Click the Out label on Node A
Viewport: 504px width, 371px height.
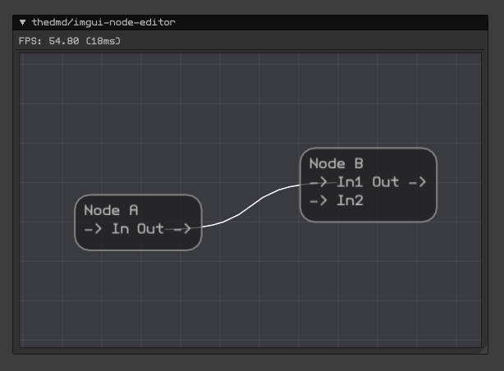pos(150,229)
